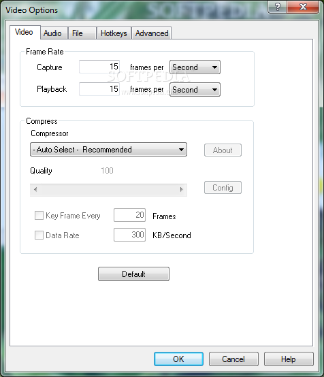This screenshot has height=377, width=324.
Task: Click the Compressor label
Action: pos(50,133)
